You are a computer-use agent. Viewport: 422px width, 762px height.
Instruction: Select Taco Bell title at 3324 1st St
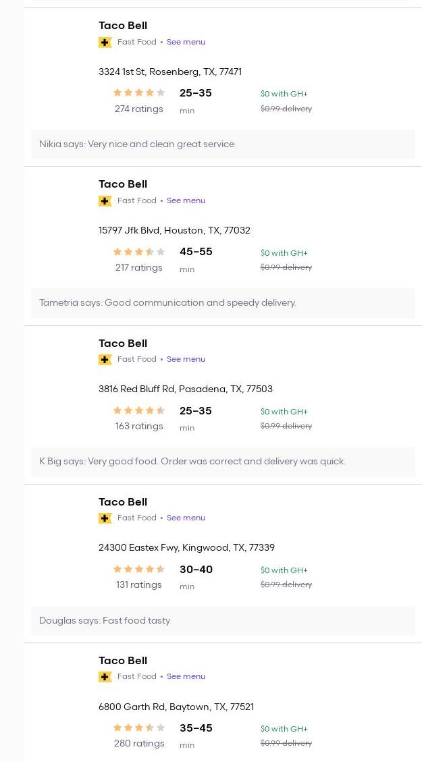[123, 26]
